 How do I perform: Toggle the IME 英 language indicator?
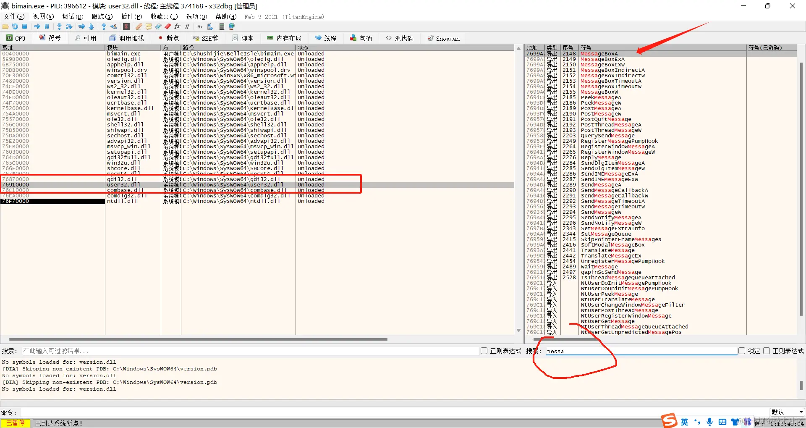[685, 422]
